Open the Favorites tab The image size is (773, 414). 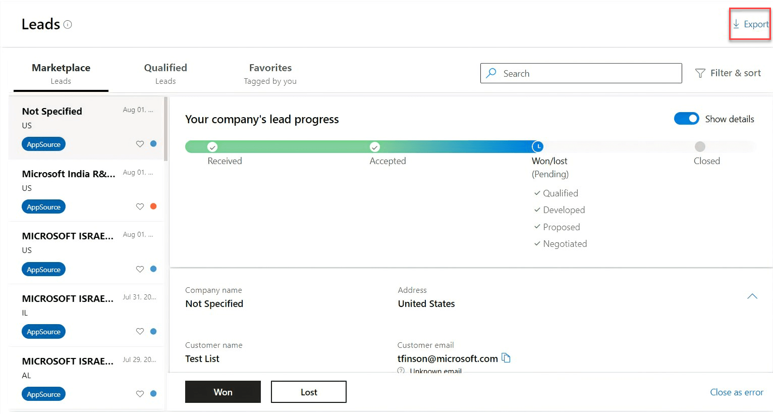270,74
